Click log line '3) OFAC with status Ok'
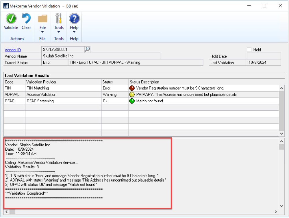The image size is (289, 218). coord(51,185)
